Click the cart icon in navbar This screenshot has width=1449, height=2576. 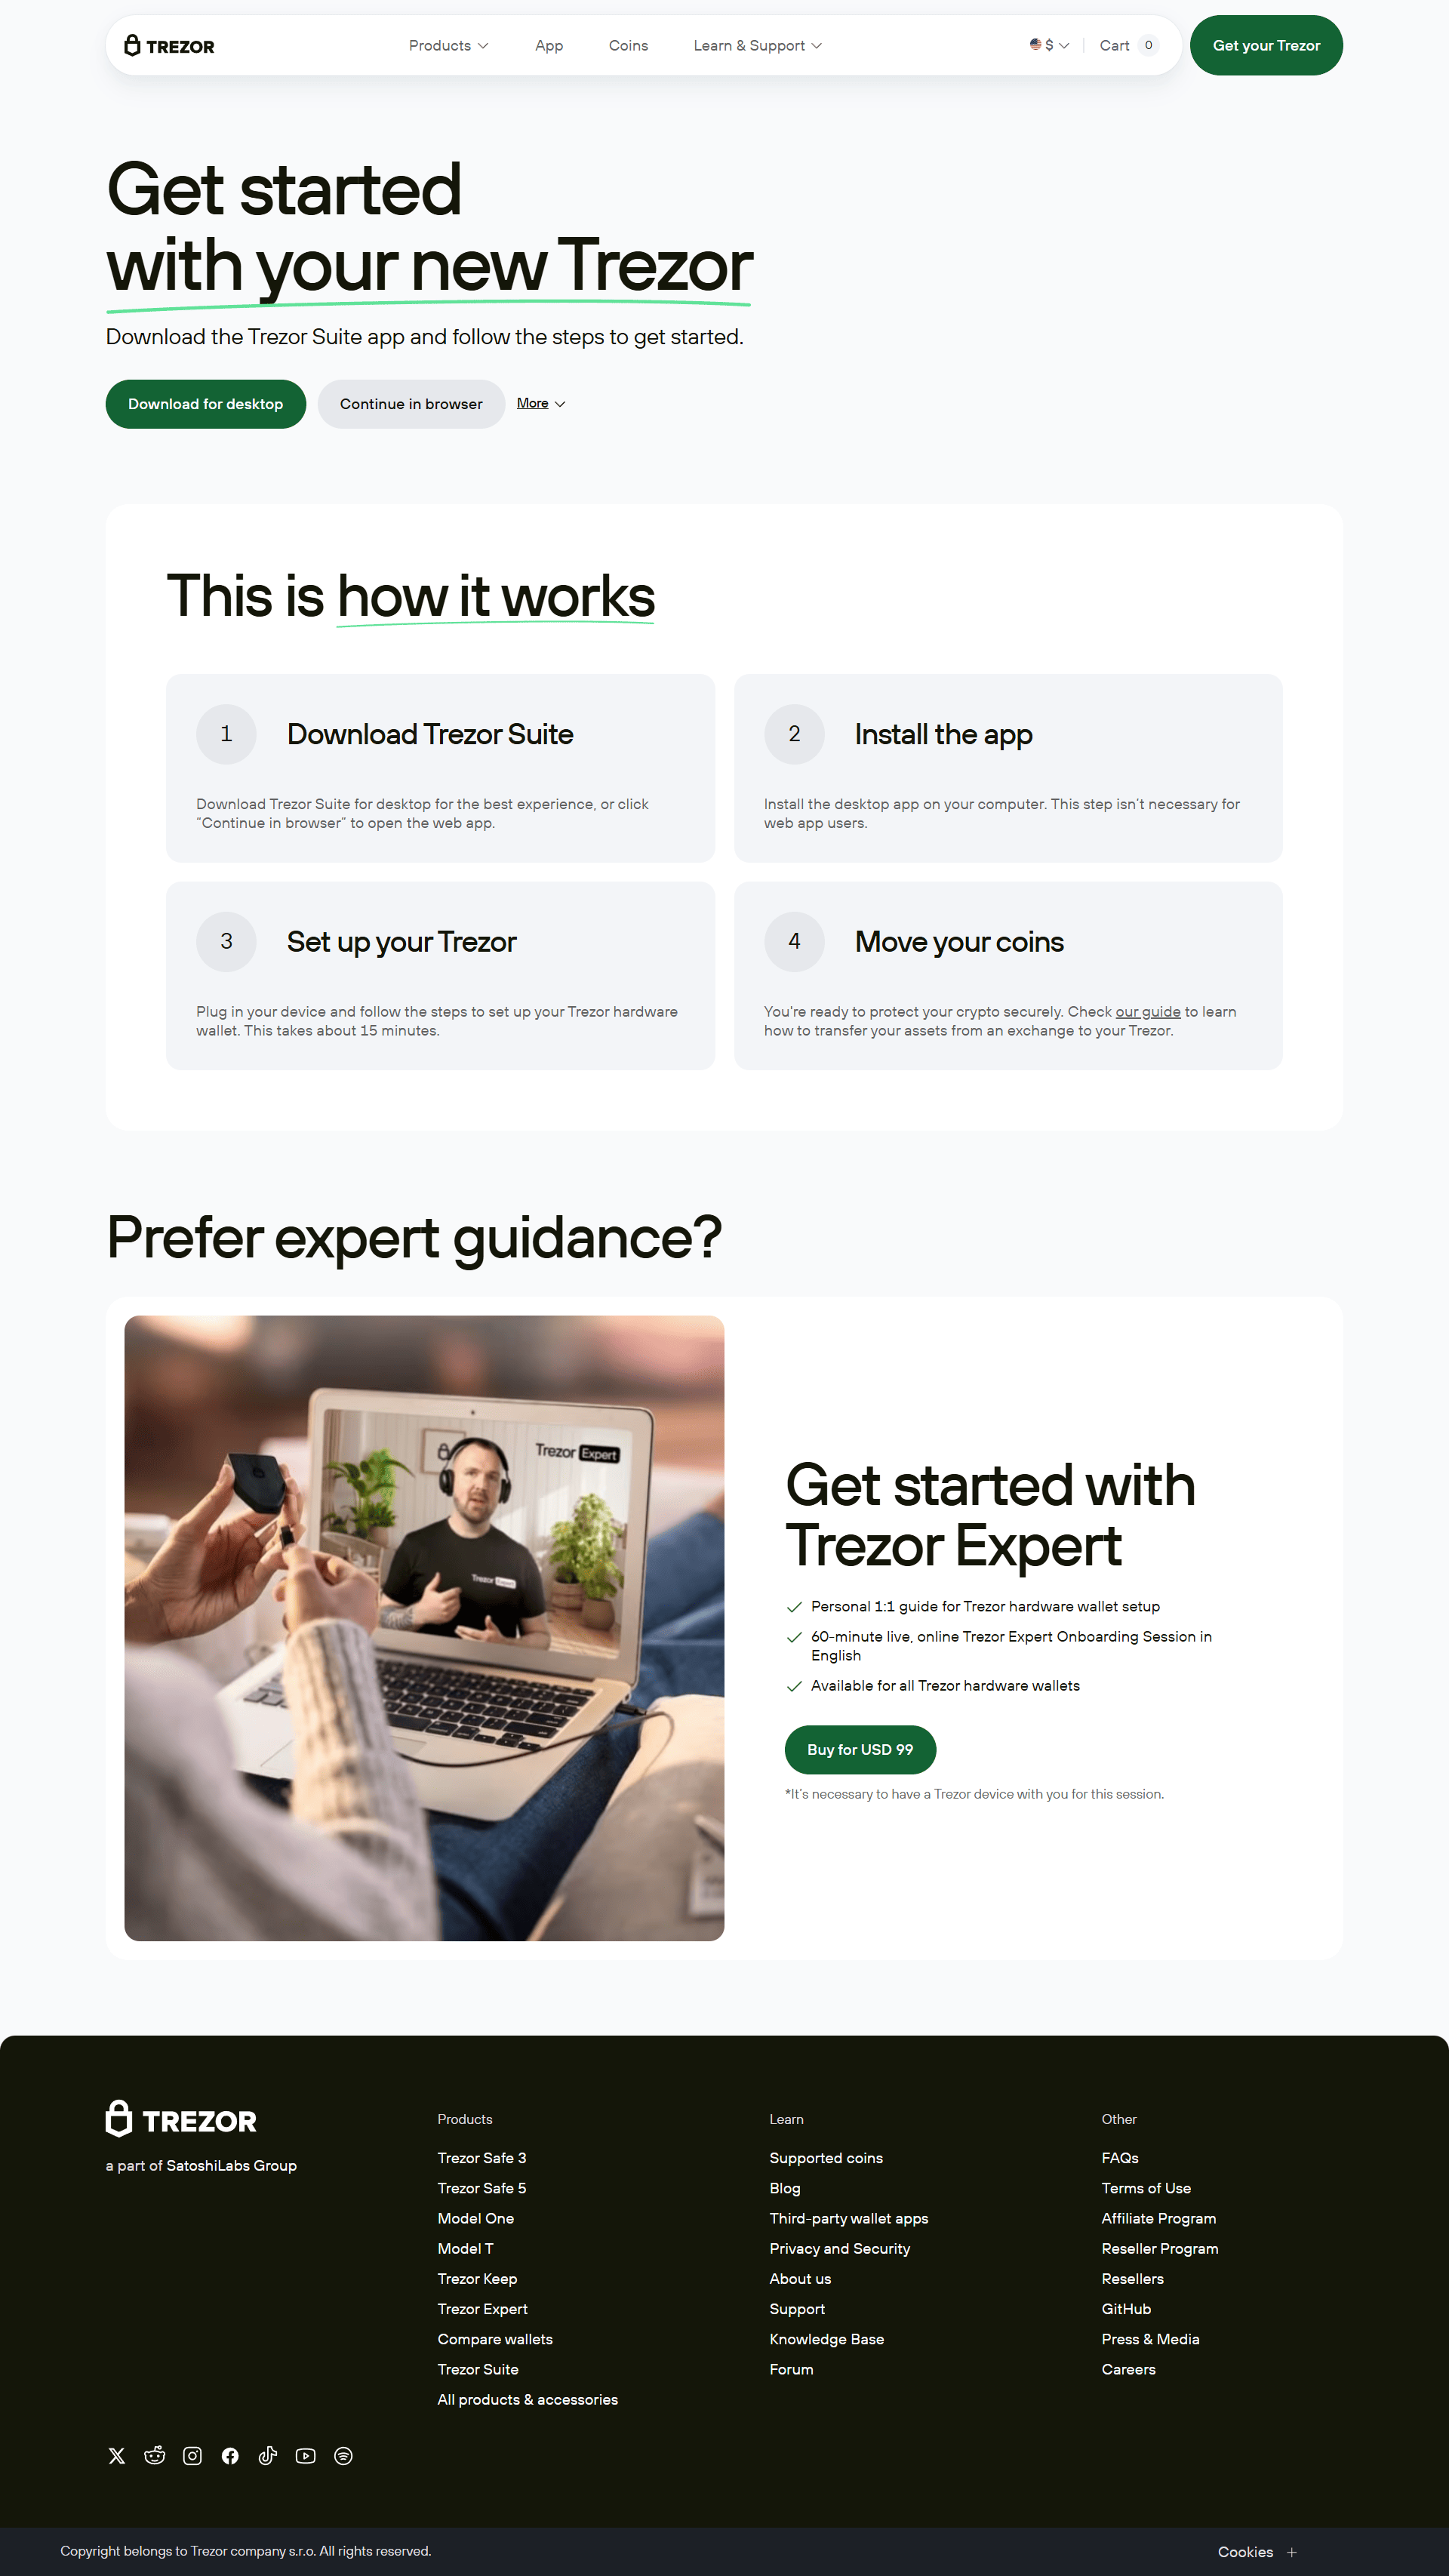pyautogui.click(x=1127, y=45)
